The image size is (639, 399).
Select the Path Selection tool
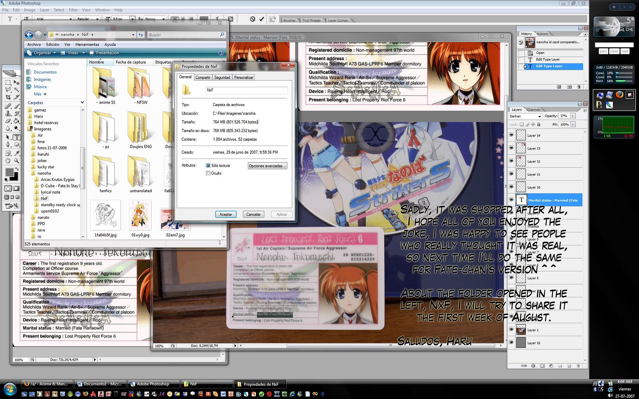pos(8,137)
